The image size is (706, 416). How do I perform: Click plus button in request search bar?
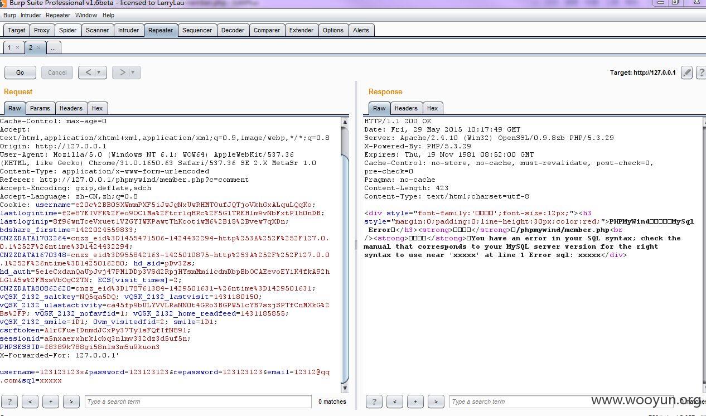[51, 402]
